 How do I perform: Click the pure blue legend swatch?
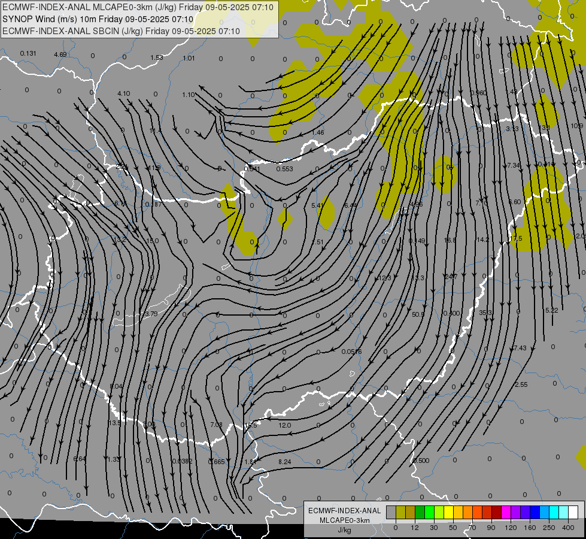click(x=535, y=512)
